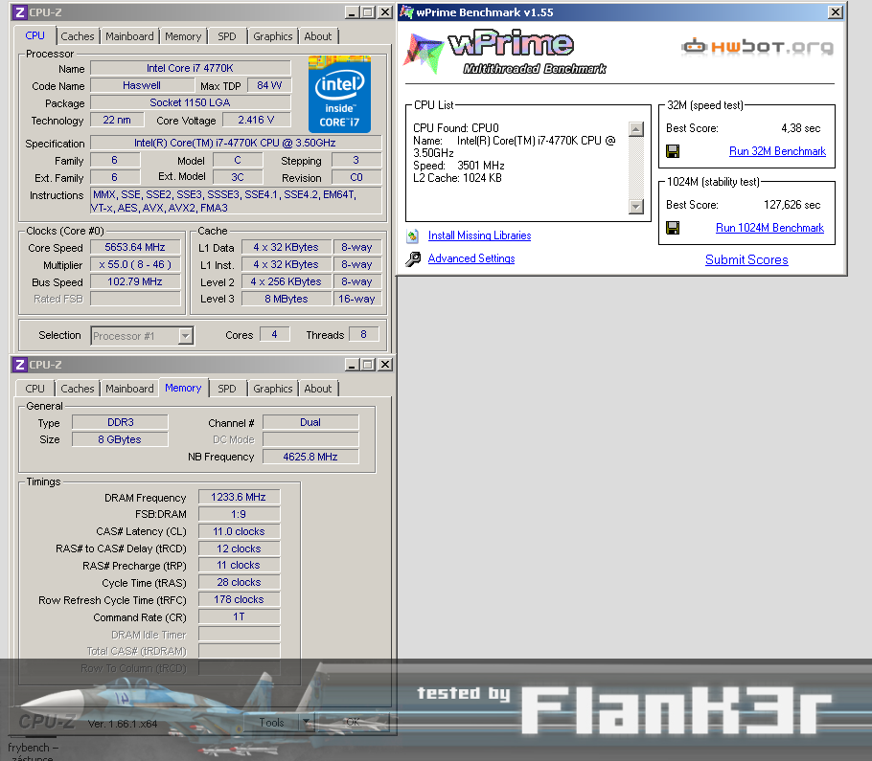This screenshot has width=872, height=761.
Task: Open the Graphics tab in the top CPU-Z window
Action: pos(272,36)
